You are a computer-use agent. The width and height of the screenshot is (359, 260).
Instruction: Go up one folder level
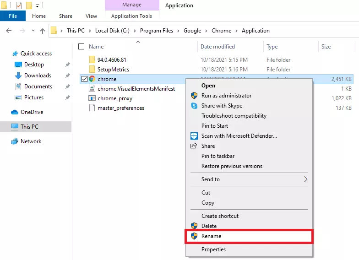coord(43,31)
